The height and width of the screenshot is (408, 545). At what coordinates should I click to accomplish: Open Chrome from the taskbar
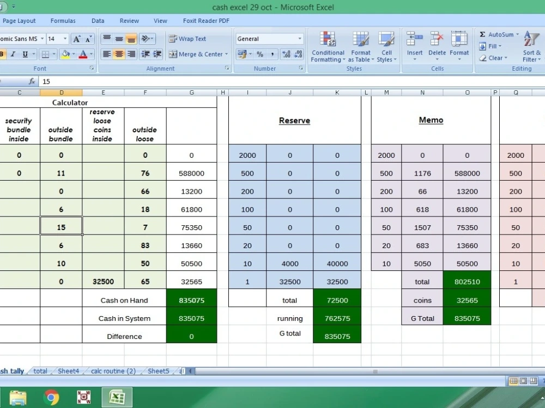(x=51, y=397)
